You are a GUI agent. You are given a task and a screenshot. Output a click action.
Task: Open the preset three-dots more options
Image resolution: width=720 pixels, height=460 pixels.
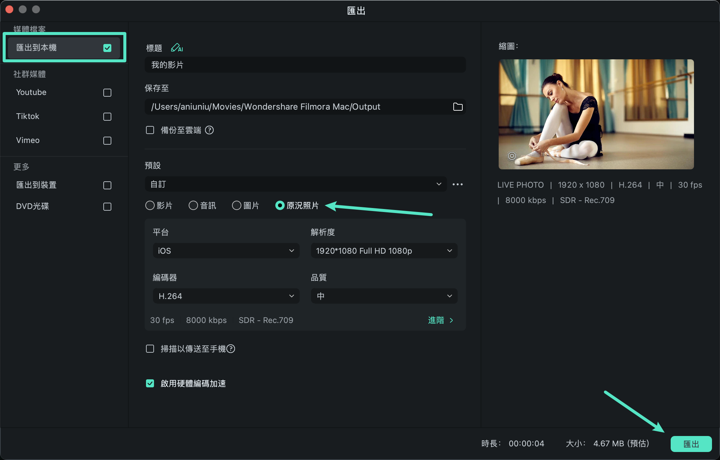tap(458, 184)
